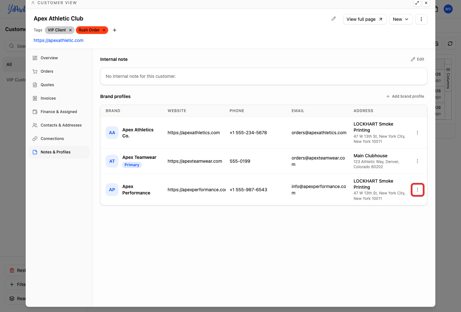Select Notes & Profiles section
Viewport: 461px width, 312px height.
click(59, 152)
